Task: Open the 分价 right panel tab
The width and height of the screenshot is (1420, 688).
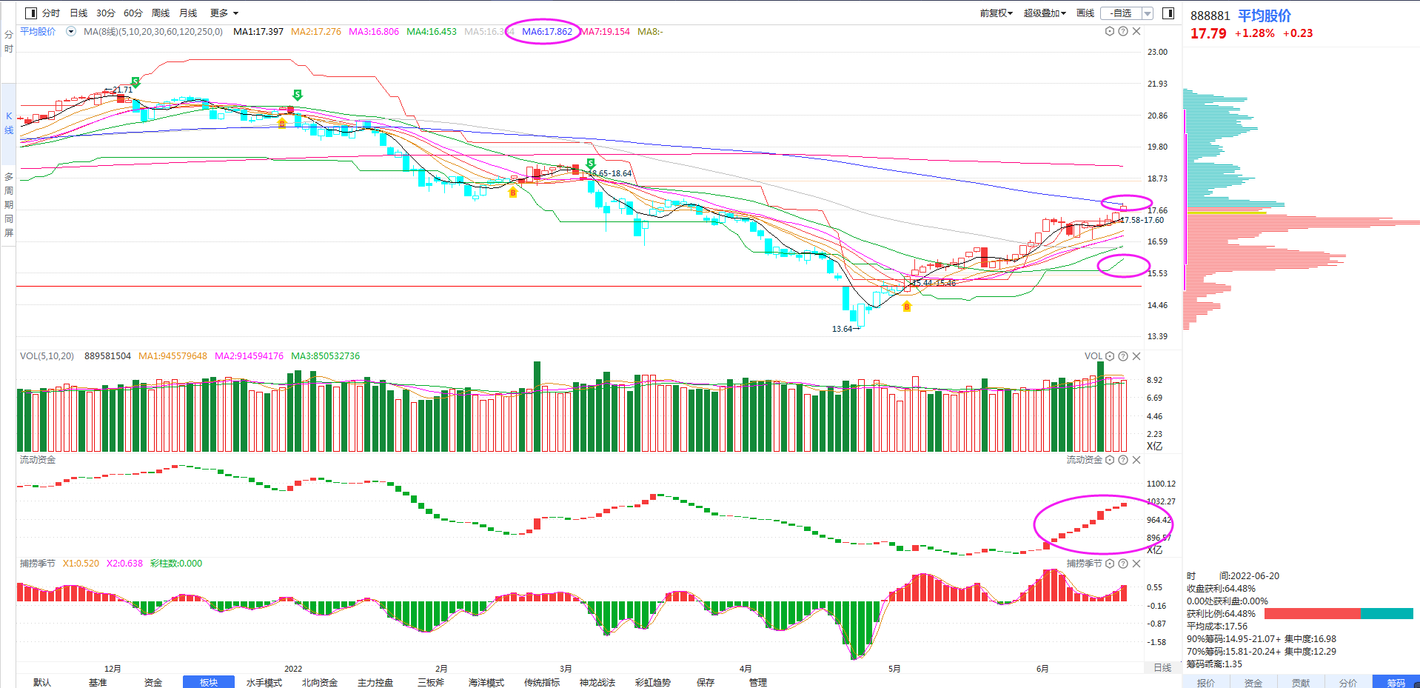Action: click(x=1348, y=682)
